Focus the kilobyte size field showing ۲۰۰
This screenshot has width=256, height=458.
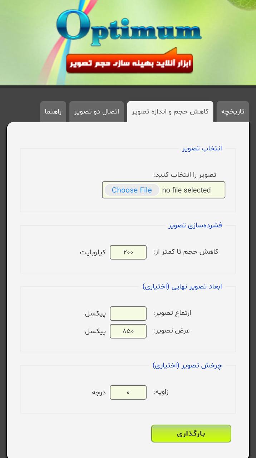click(128, 252)
